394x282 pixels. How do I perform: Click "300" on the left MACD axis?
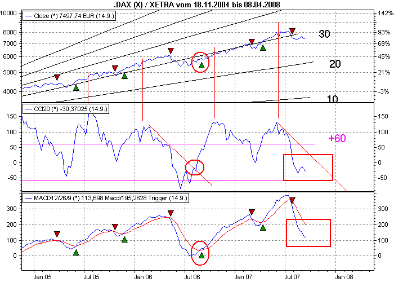12,209
